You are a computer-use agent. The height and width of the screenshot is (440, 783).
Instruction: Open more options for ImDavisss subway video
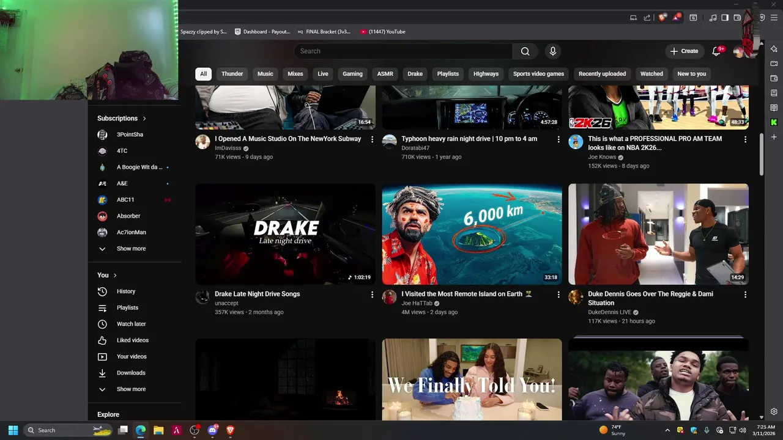point(372,139)
